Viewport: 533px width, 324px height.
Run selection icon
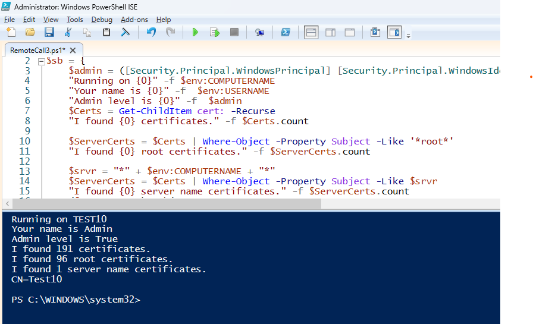(x=215, y=32)
